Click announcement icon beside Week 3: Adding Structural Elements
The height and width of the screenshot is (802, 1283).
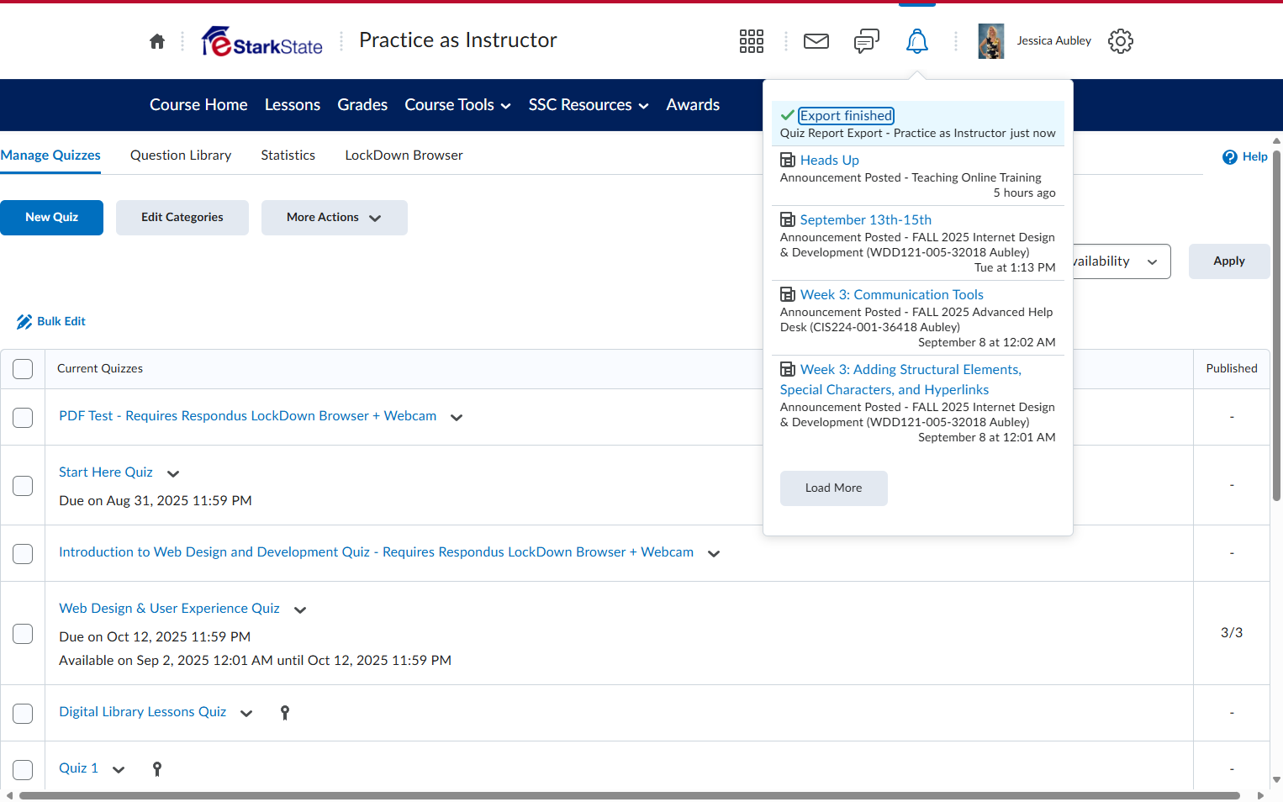pyautogui.click(x=788, y=369)
